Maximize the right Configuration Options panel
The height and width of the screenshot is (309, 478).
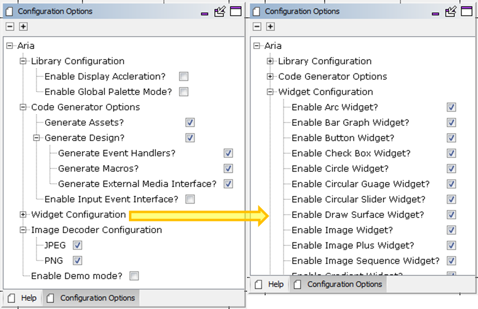[x=467, y=11]
